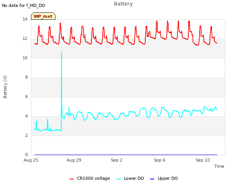Click the 10 y-axis tick label
The width and height of the screenshot is (248, 186).
click(x=25, y=58)
